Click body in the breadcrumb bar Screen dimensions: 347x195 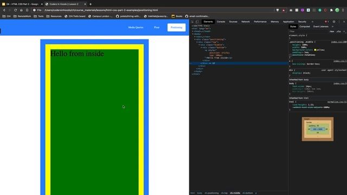tap(200, 193)
